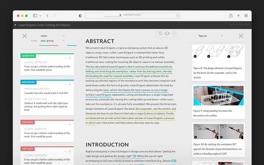
Task: Open the 'figures' dropdown
Action: pyautogui.click(x=210, y=36)
